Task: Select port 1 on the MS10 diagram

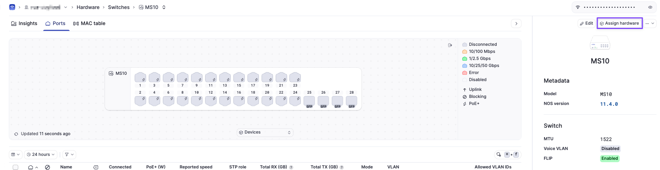Action: click(x=140, y=78)
